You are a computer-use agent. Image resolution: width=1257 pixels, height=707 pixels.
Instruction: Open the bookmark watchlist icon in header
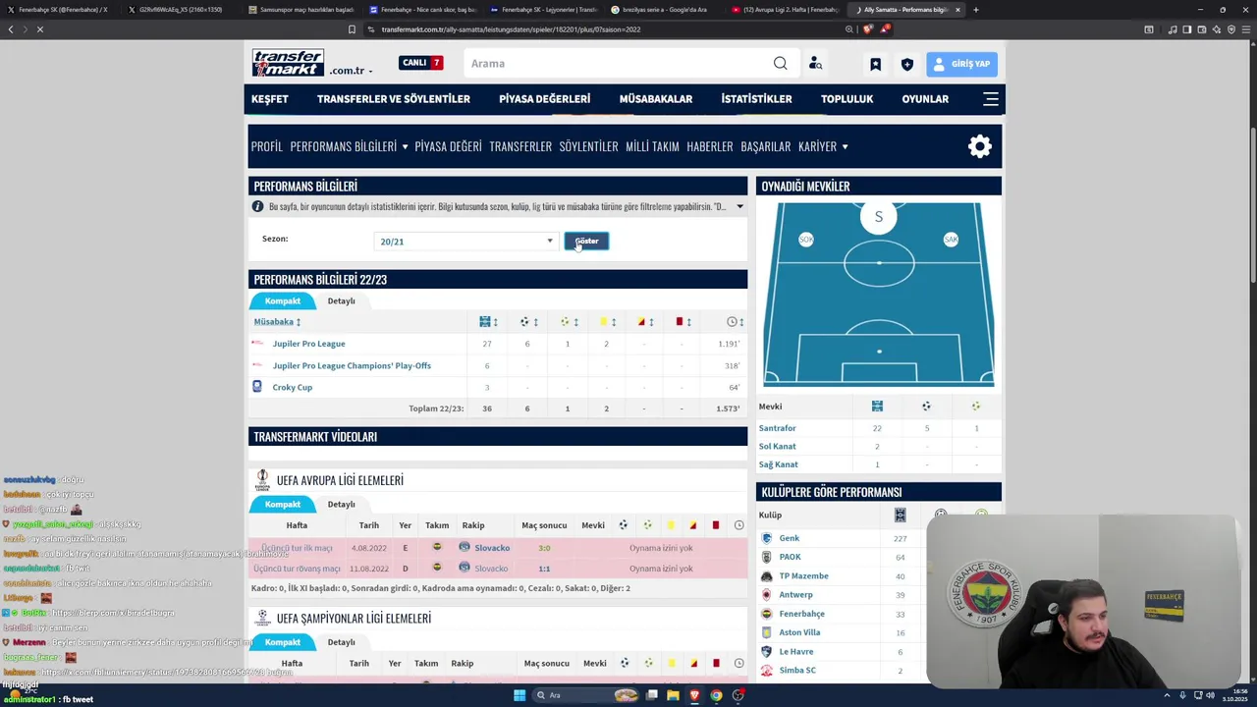tap(875, 64)
